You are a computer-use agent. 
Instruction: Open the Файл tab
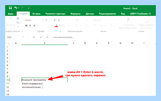coord(11,14)
